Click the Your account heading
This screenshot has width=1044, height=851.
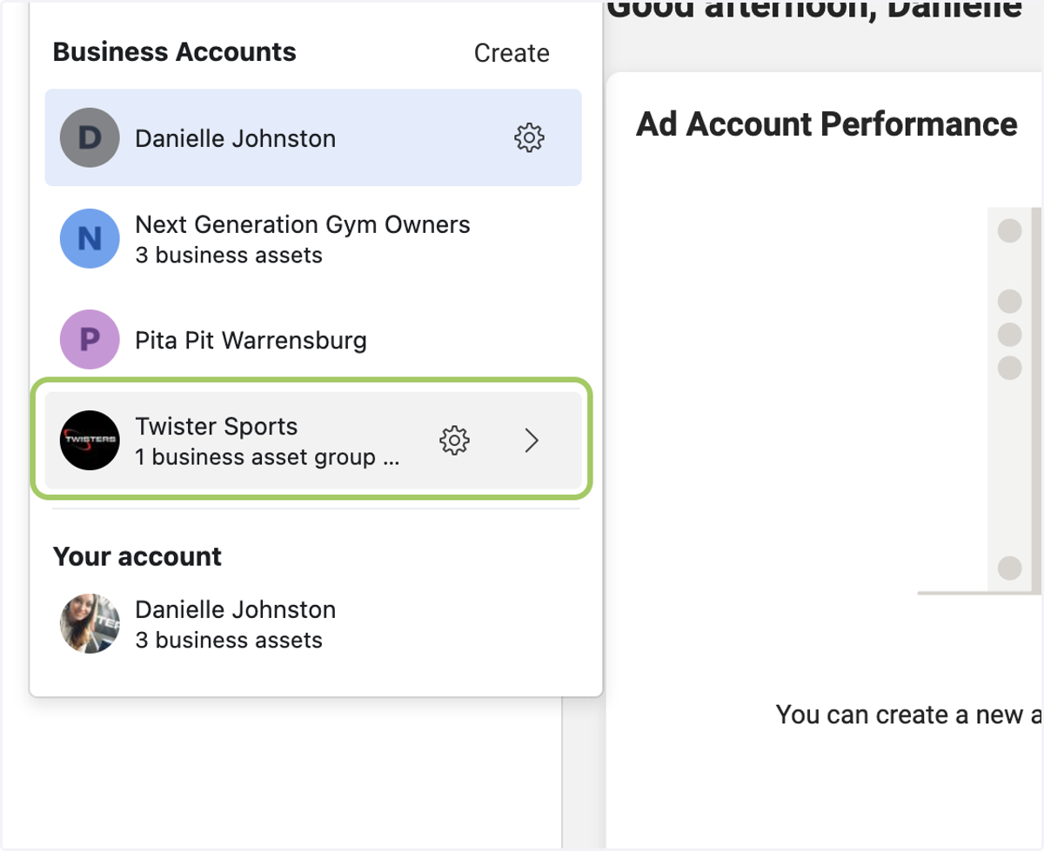click(137, 556)
